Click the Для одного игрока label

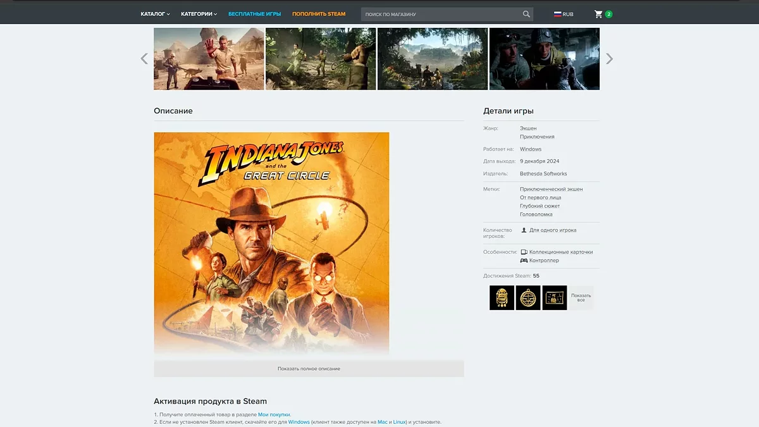coord(553,230)
